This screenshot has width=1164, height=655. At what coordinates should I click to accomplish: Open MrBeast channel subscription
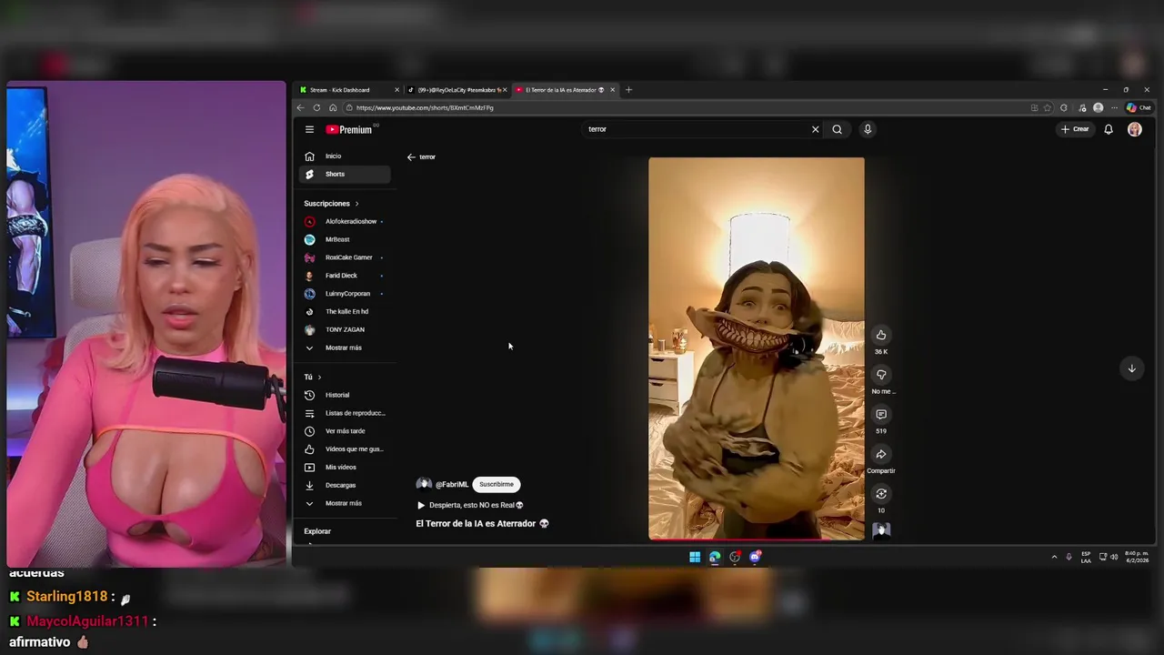coord(346,239)
